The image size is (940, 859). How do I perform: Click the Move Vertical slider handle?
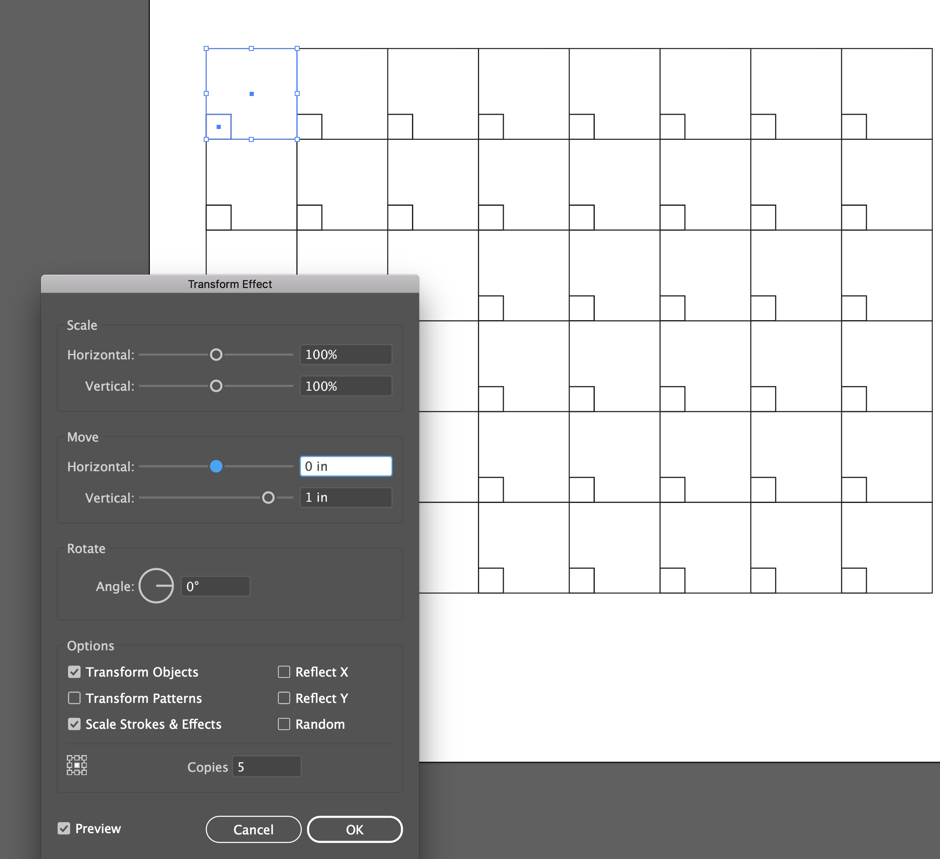[x=268, y=498]
